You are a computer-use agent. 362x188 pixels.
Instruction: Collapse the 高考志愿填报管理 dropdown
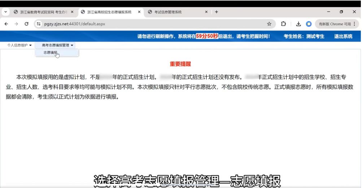point(57,45)
